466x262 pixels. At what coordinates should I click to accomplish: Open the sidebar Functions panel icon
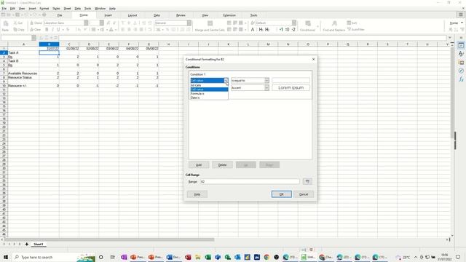[x=461, y=79]
